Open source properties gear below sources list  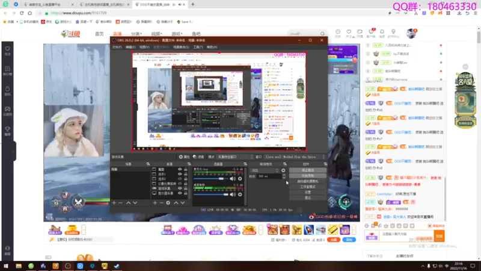(168, 203)
